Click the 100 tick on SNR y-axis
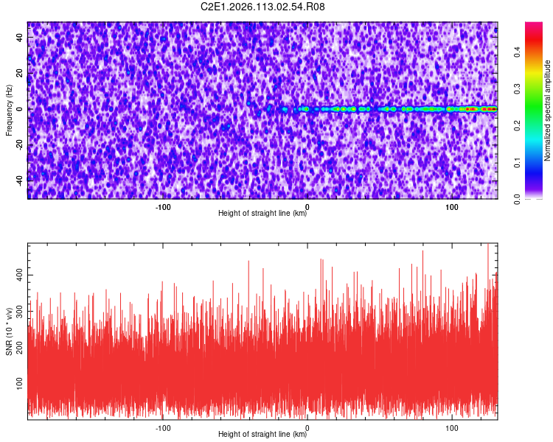 coord(20,382)
